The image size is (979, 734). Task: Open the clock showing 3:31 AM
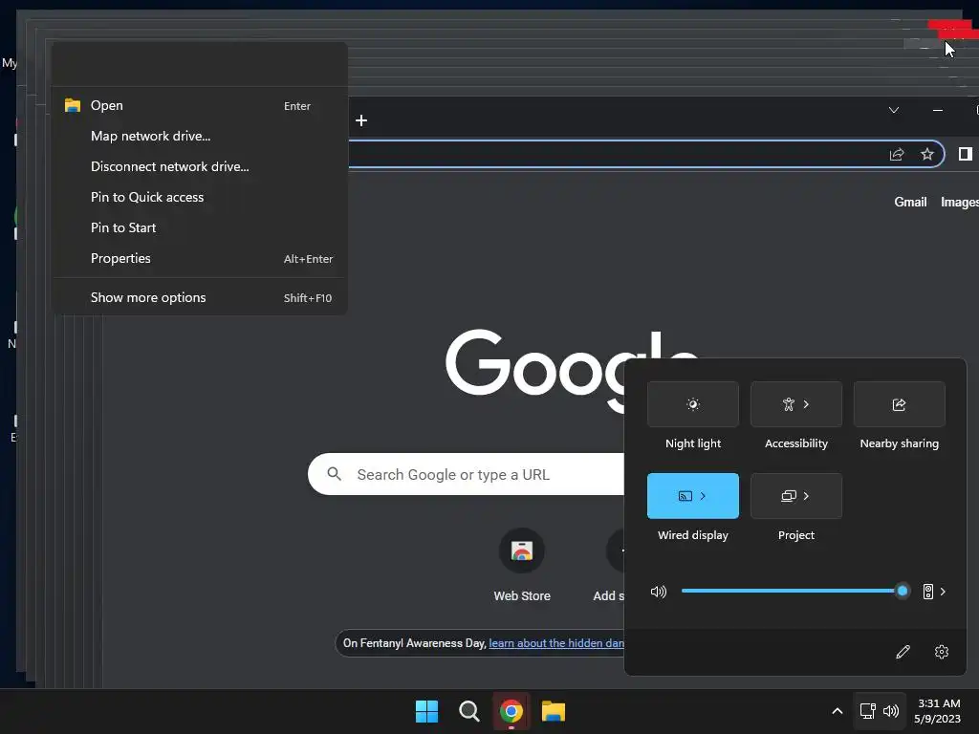tap(938, 711)
